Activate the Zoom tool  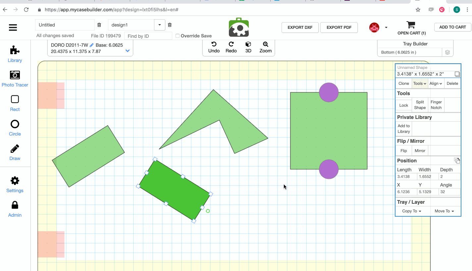(265, 47)
